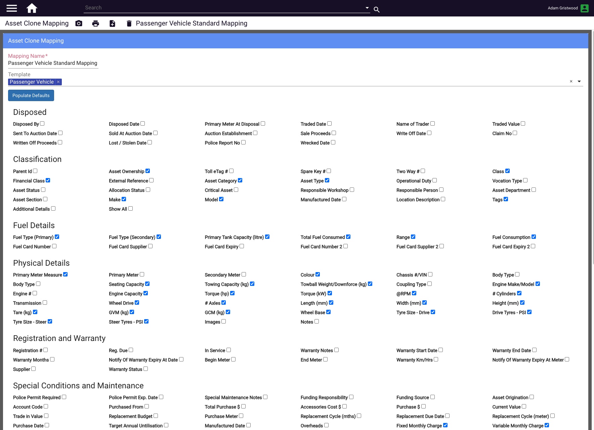Delete mapping with the trash icon
Viewport: 594px width, 430px height.
point(129,23)
